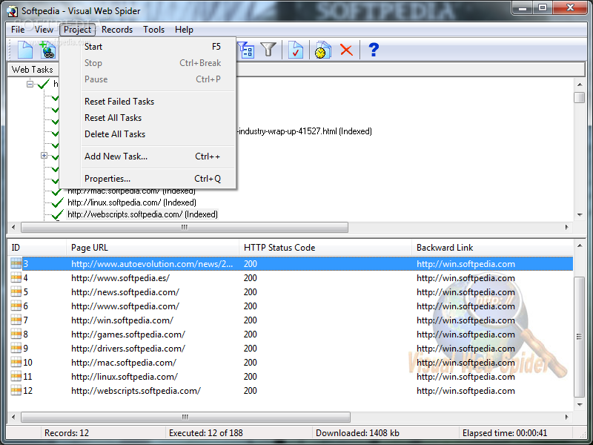Click the Add Web Task globe icon
Image resolution: width=593 pixels, height=445 pixels.
tap(47, 50)
